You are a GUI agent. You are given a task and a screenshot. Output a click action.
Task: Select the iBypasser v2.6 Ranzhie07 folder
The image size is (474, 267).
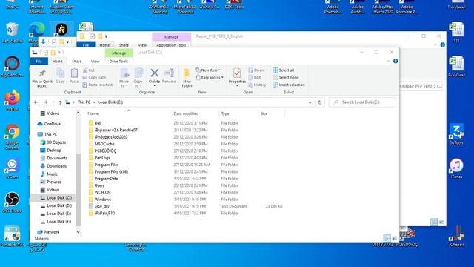pyautogui.click(x=116, y=131)
